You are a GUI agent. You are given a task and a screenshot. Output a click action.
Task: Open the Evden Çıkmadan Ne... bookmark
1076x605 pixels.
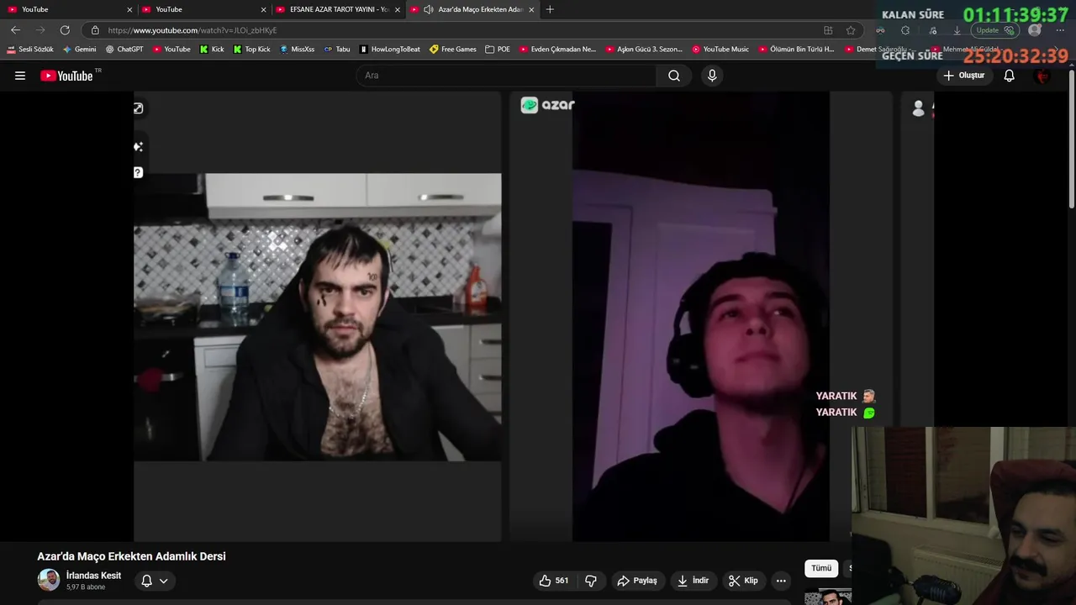click(557, 50)
